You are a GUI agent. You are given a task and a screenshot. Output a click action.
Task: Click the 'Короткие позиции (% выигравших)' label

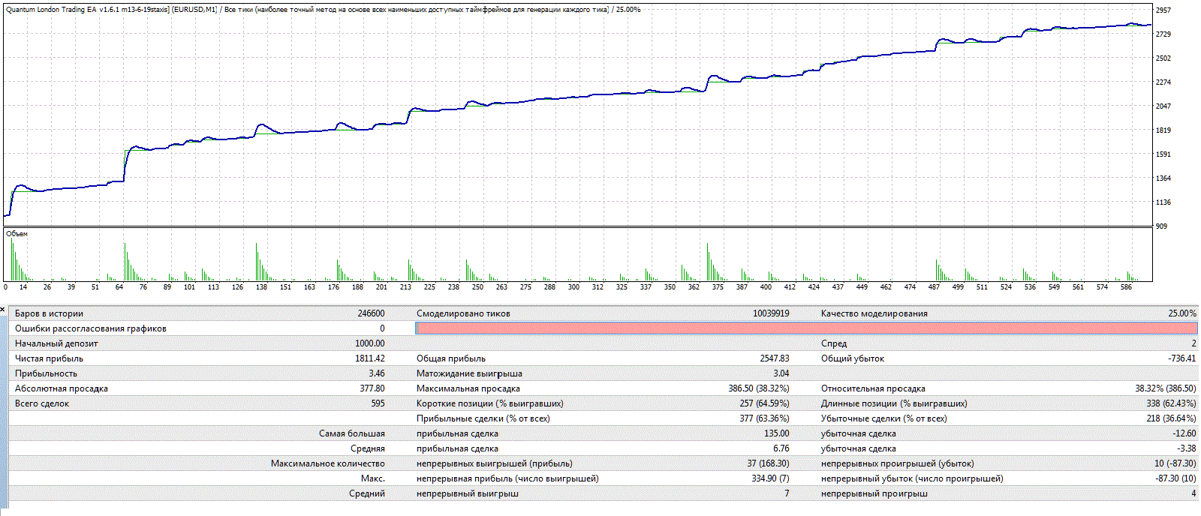click(489, 403)
